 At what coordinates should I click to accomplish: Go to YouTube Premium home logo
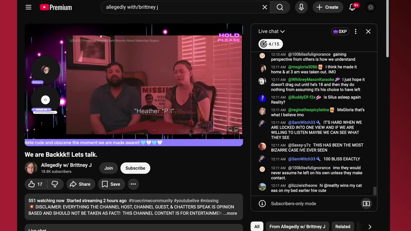(56, 7)
